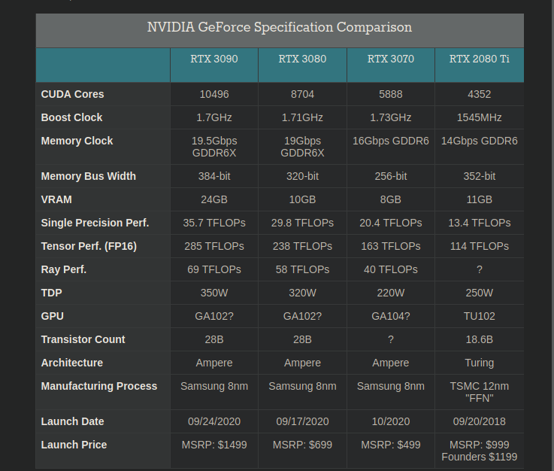This screenshot has width=554, height=471.
Task: Click the 20.4 TFLOPs cell
Action: (x=391, y=223)
